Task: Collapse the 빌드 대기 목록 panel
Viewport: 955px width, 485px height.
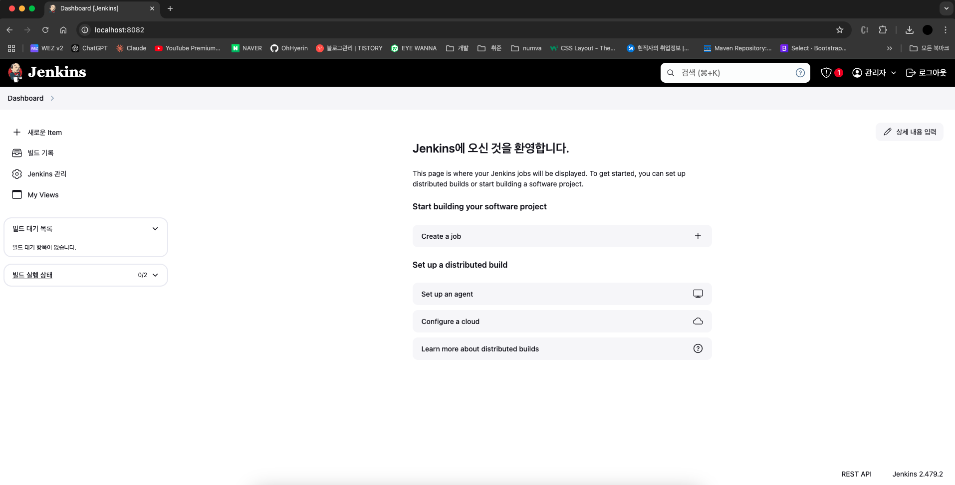Action: tap(155, 229)
